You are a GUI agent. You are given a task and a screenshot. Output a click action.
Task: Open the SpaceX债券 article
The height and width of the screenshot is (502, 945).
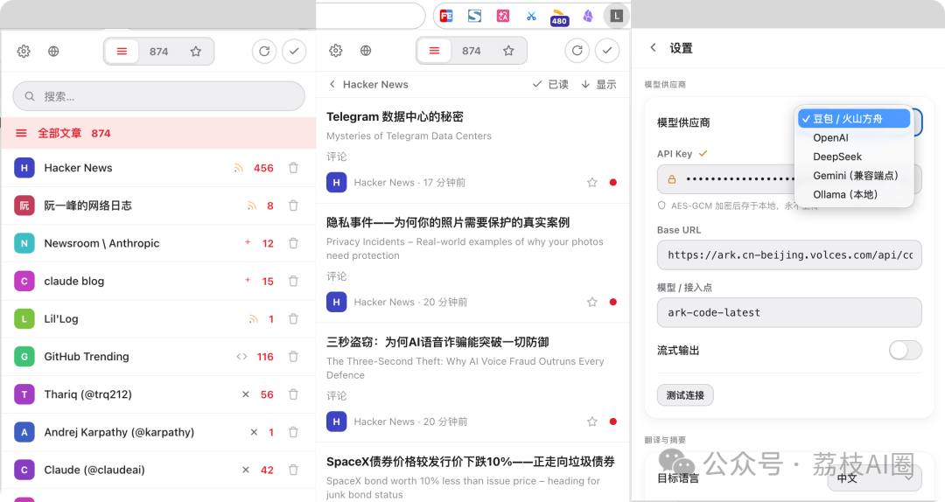pos(471,462)
